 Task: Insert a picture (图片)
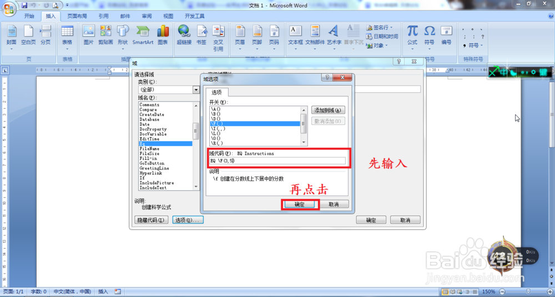[88, 36]
